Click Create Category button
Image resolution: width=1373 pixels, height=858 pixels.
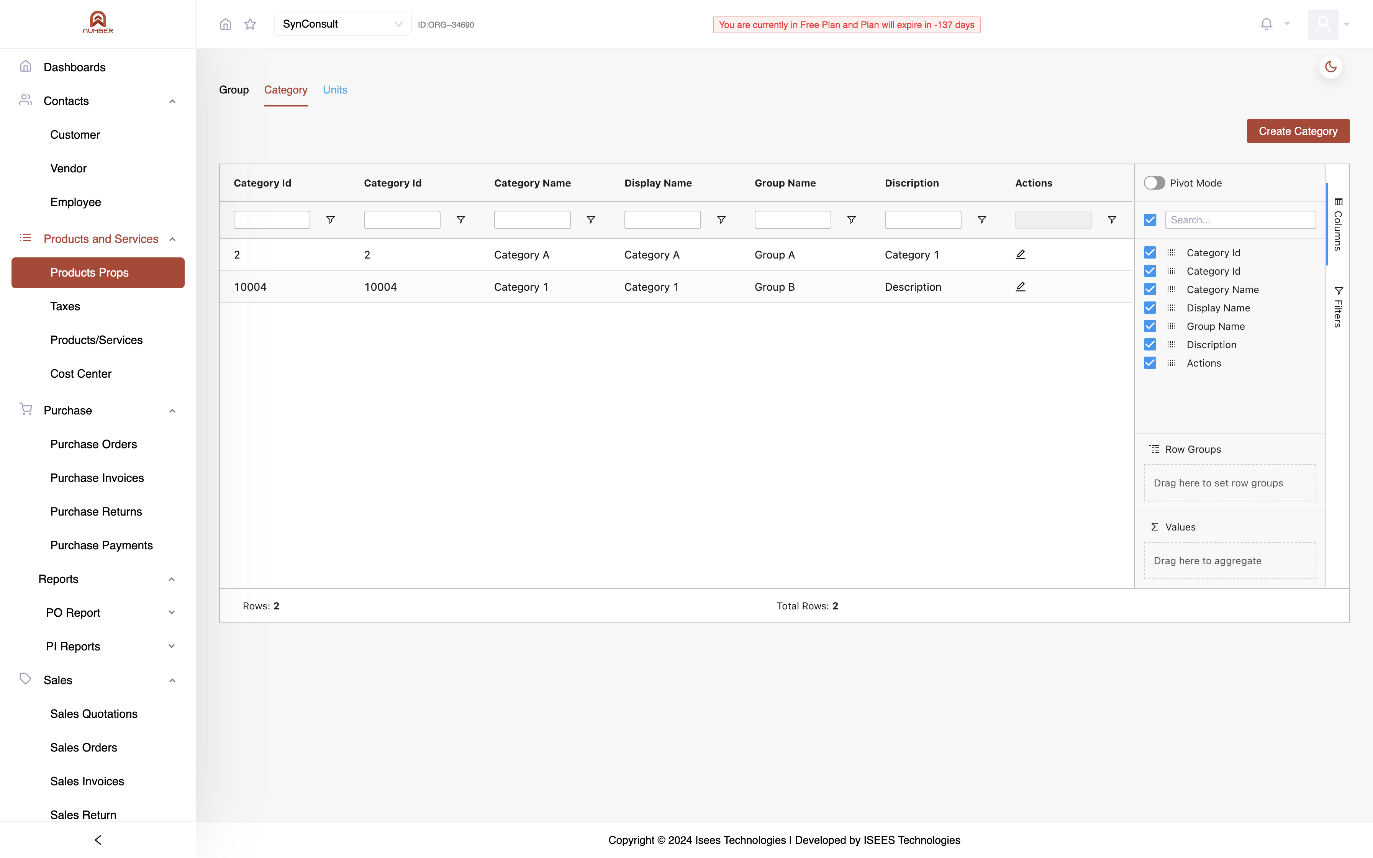[x=1298, y=131]
